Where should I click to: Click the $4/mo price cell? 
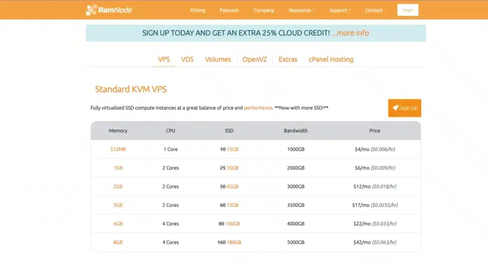point(375,149)
